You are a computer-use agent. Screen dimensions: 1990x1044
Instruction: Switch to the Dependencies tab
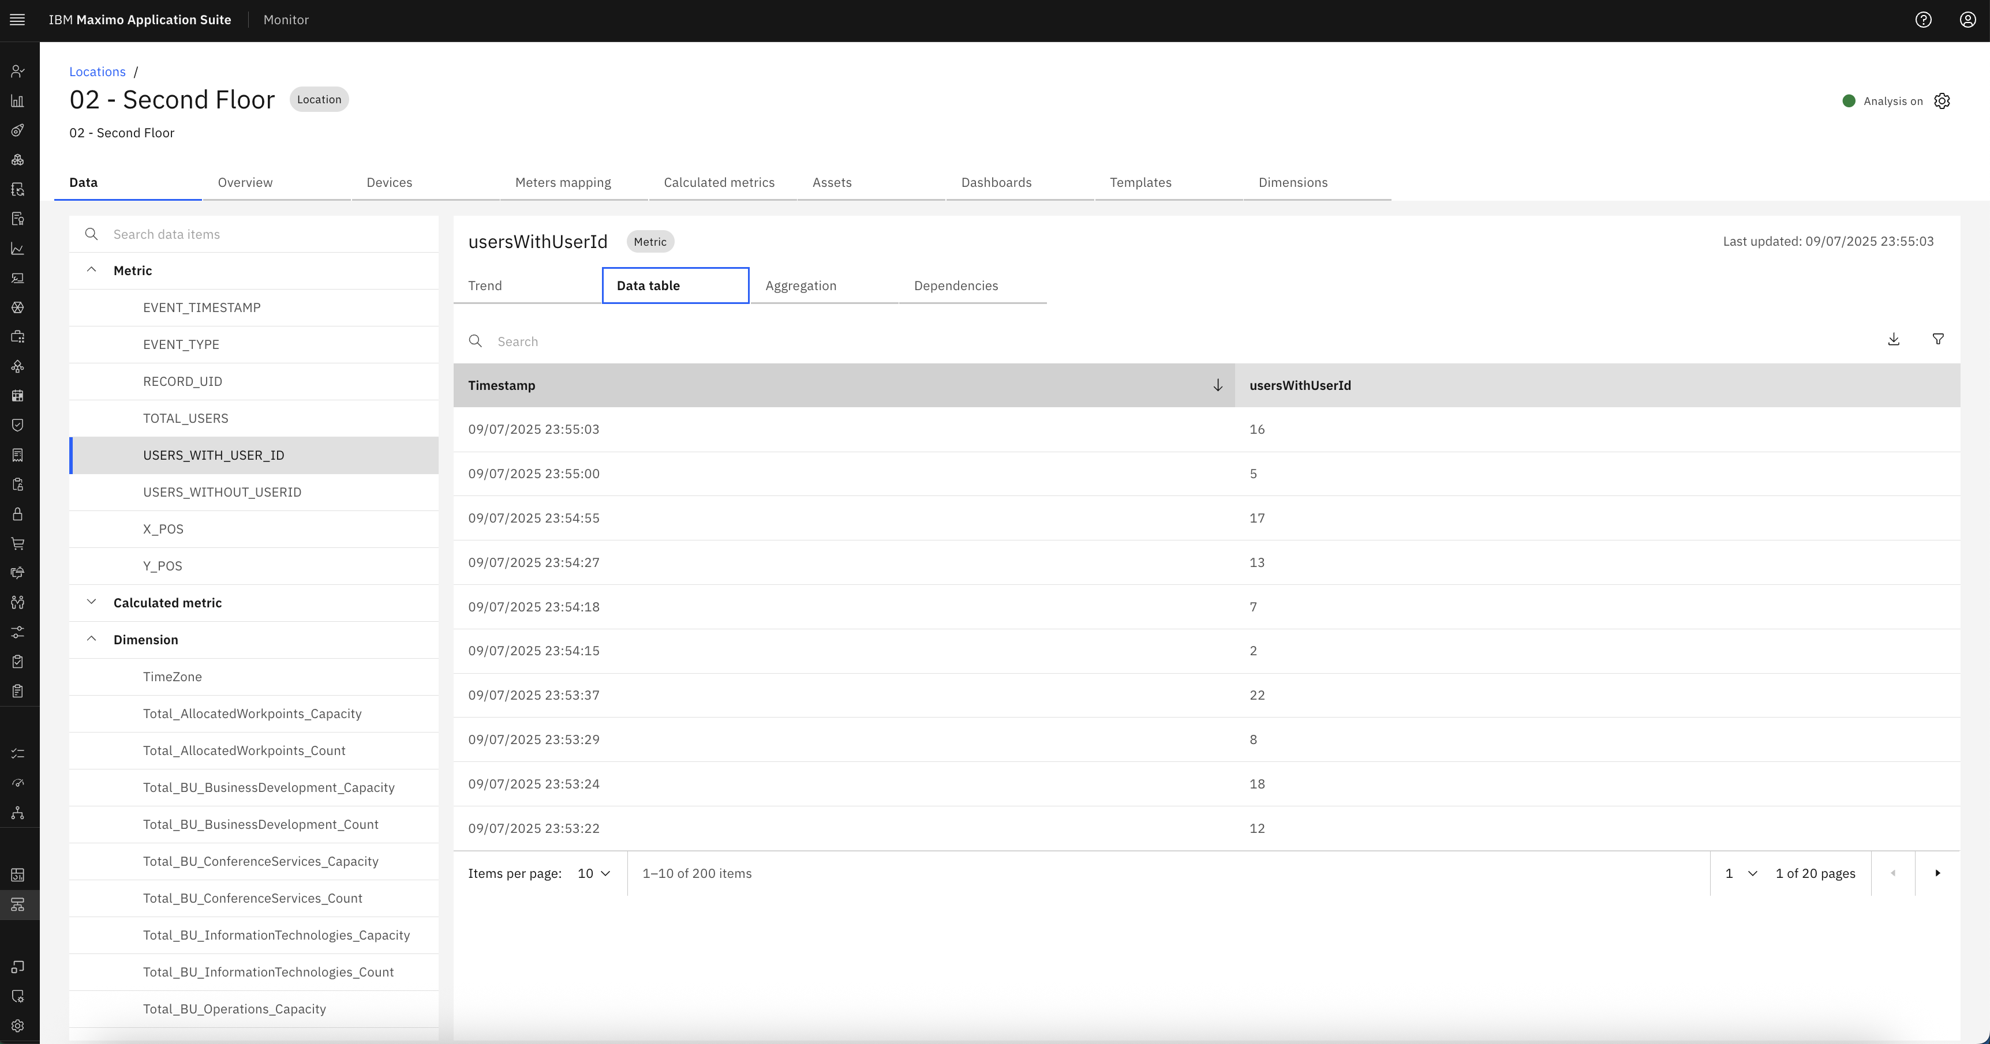[x=972, y=286]
